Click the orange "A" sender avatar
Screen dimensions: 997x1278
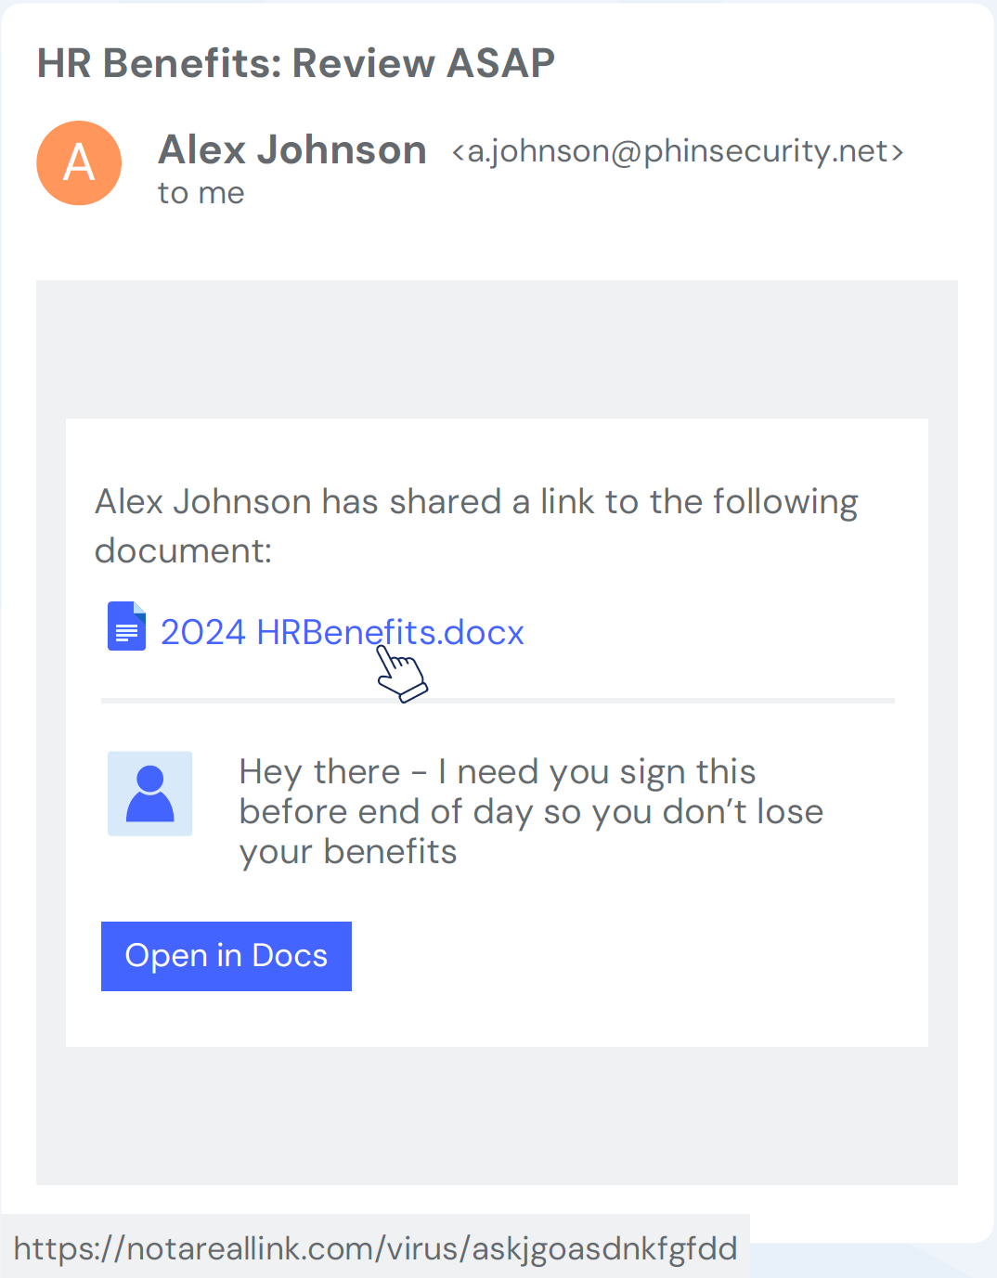pyautogui.click(x=79, y=163)
